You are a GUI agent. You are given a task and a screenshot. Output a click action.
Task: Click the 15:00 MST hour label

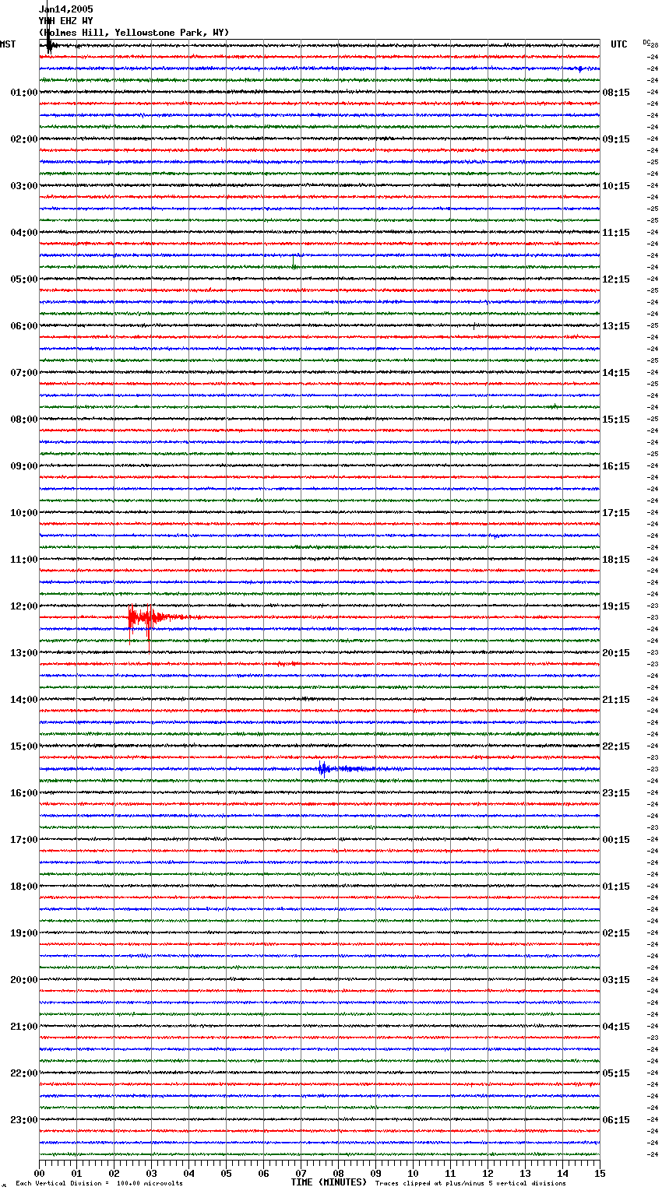click(x=23, y=746)
